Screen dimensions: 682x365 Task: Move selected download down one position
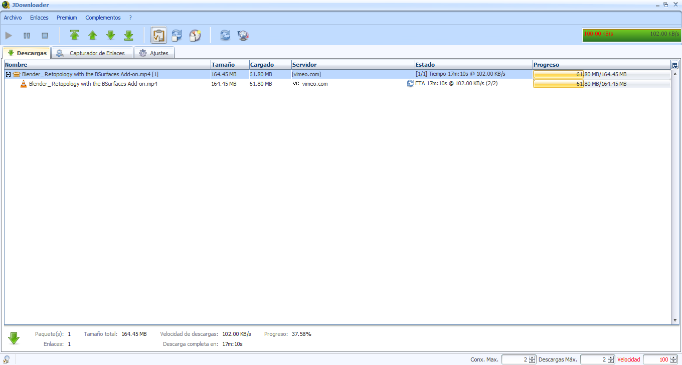[x=111, y=35]
